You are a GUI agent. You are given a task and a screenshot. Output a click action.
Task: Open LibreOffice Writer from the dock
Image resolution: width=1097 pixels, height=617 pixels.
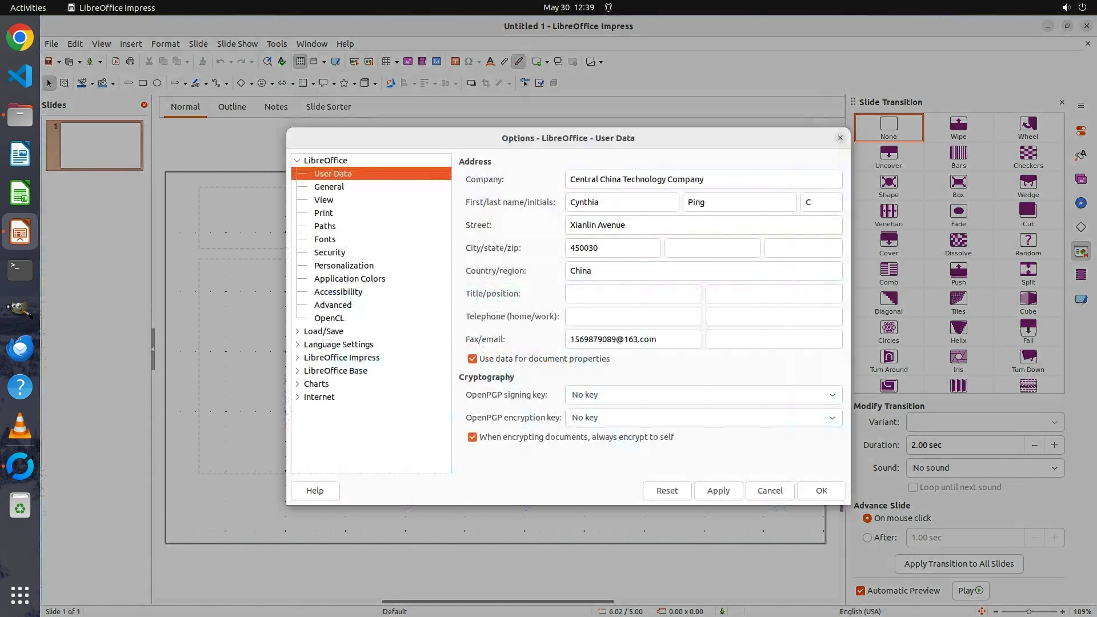pos(20,154)
